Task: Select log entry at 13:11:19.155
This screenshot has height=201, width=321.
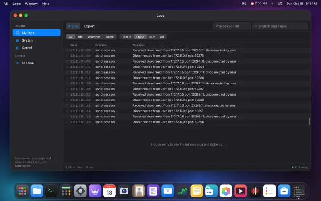Action: pyautogui.click(x=187, y=105)
